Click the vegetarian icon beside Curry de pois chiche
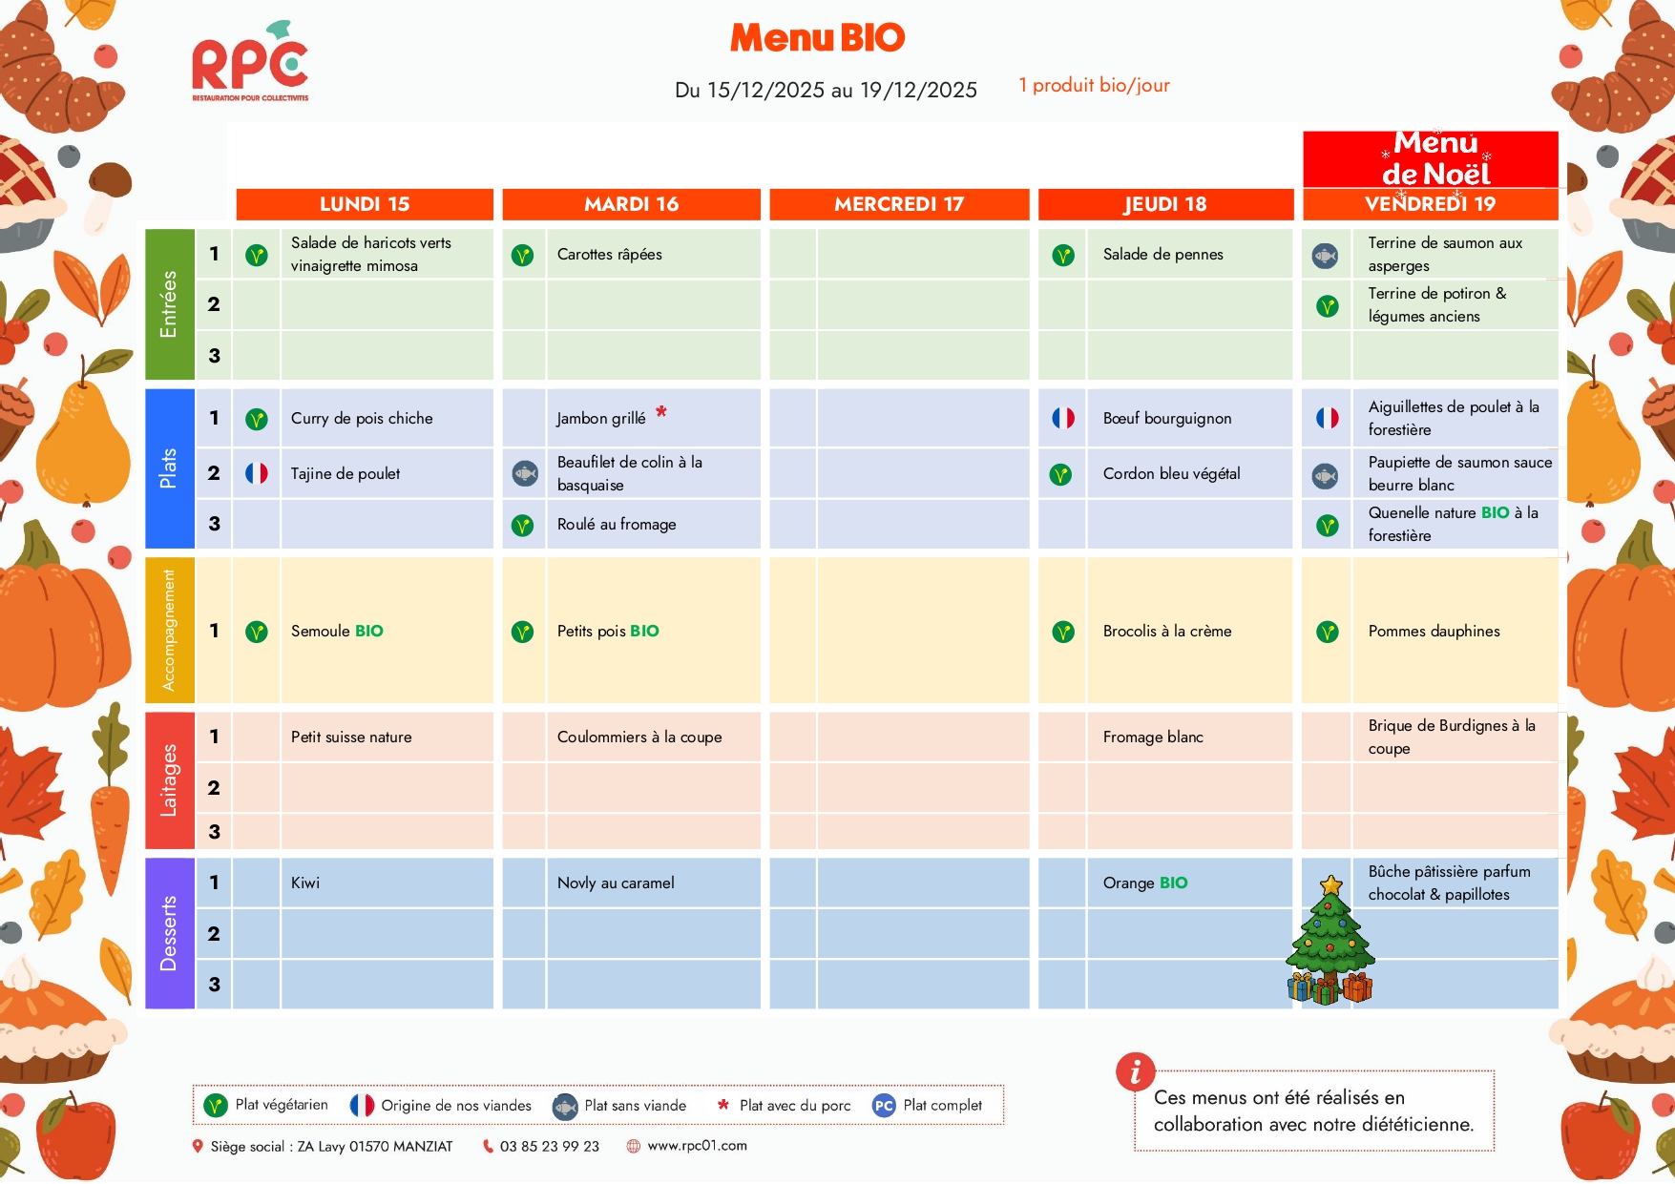 [256, 419]
